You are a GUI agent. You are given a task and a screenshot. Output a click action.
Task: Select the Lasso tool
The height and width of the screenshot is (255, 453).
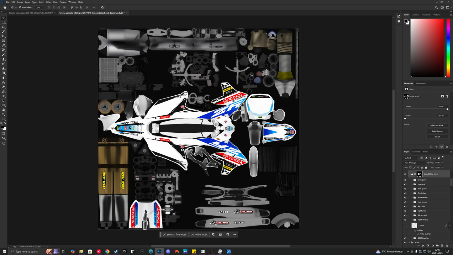coord(3,27)
